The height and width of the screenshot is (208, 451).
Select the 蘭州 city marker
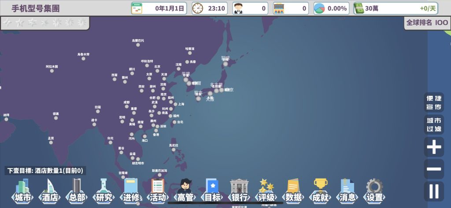125,82
